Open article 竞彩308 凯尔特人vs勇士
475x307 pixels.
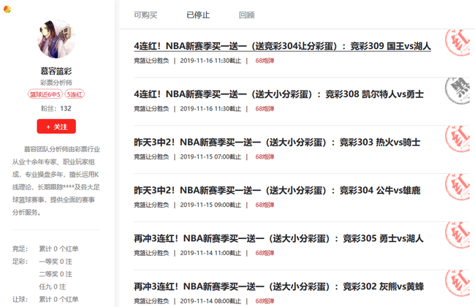278,94
